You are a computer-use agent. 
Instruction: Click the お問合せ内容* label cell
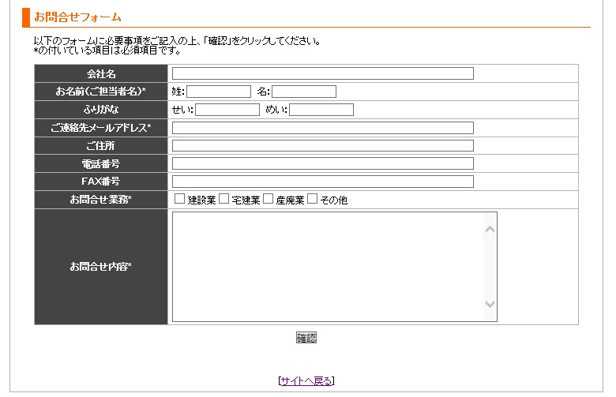click(x=101, y=267)
